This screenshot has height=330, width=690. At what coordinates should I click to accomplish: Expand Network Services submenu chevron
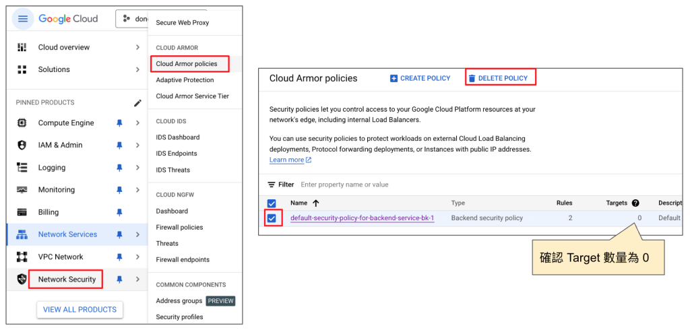point(137,234)
